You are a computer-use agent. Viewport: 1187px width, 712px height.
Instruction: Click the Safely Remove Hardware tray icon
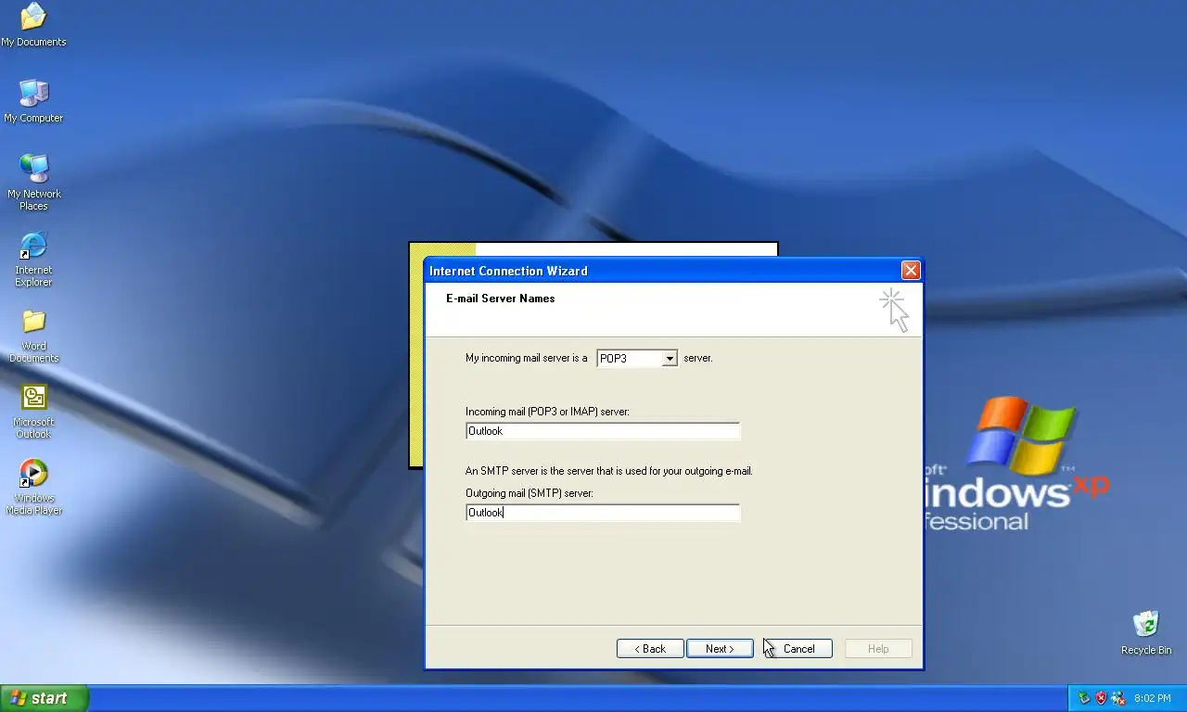(1084, 698)
